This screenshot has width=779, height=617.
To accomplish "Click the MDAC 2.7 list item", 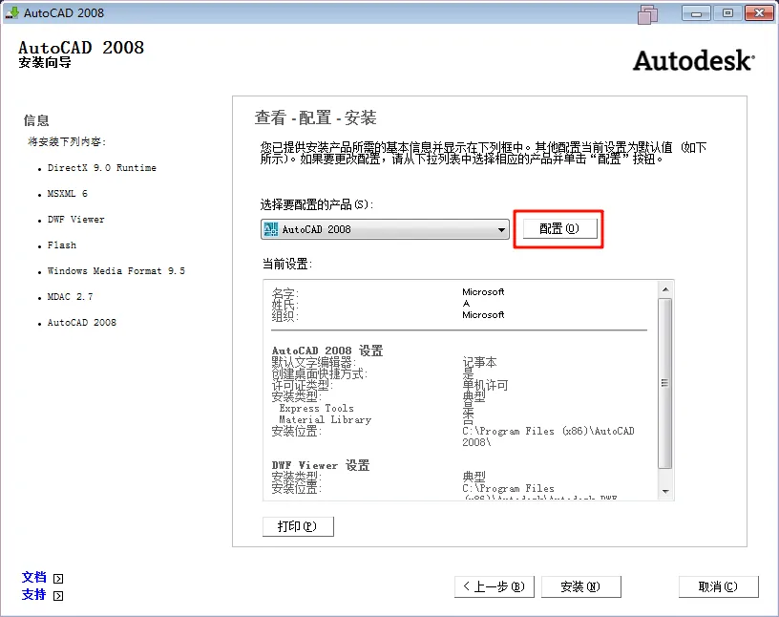I will point(70,297).
